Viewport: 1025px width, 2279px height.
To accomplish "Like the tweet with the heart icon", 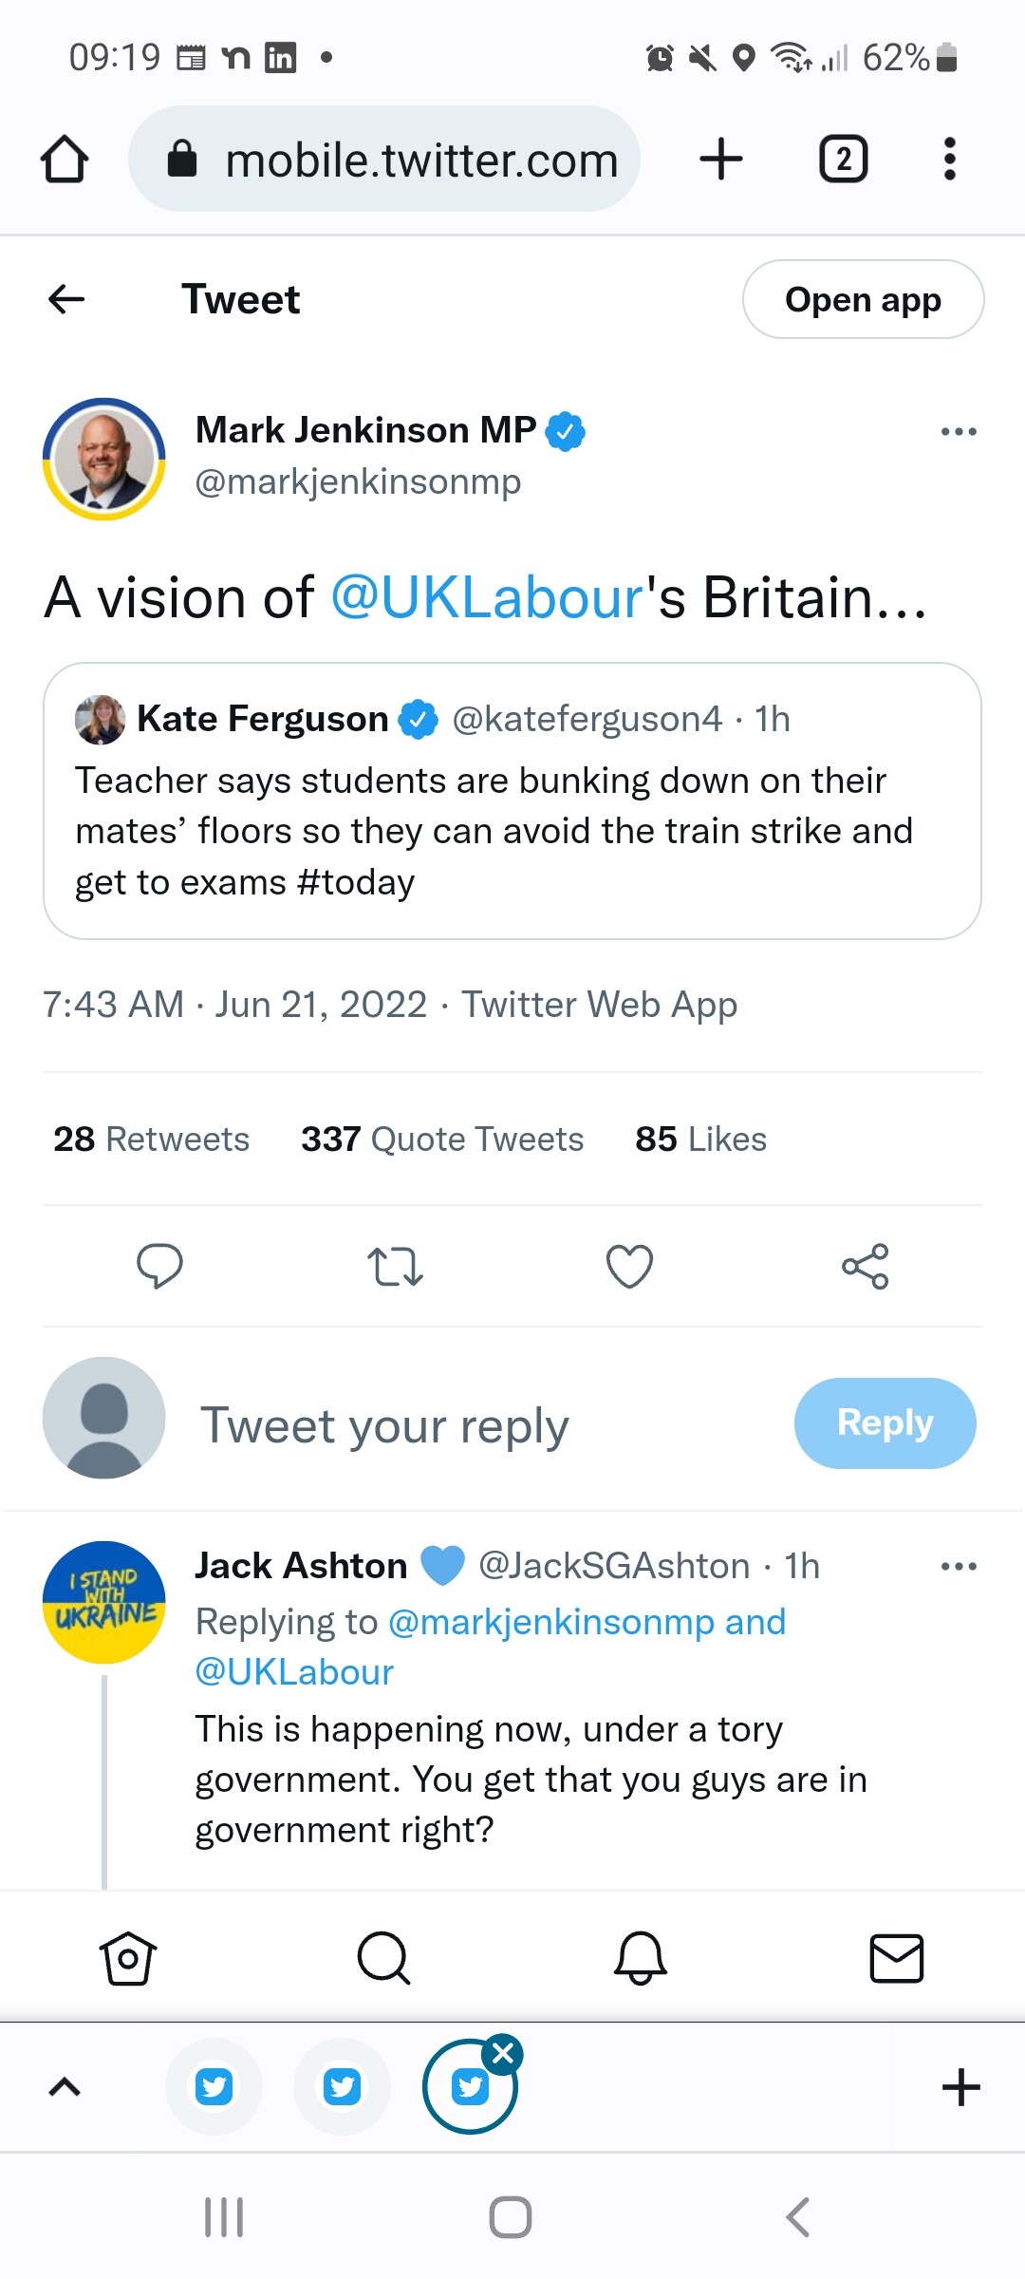I will pos(629,1266).
